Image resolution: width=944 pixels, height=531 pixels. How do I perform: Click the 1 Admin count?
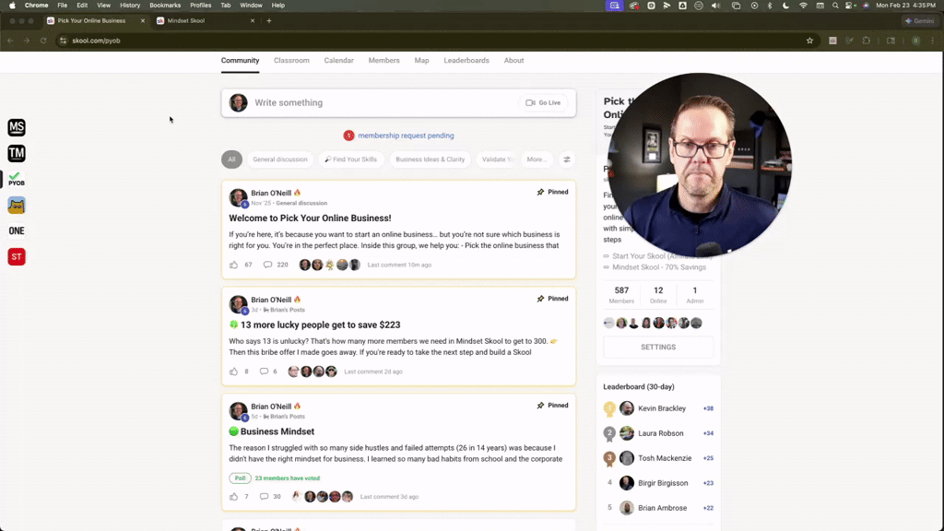click(x=695, y=294)
